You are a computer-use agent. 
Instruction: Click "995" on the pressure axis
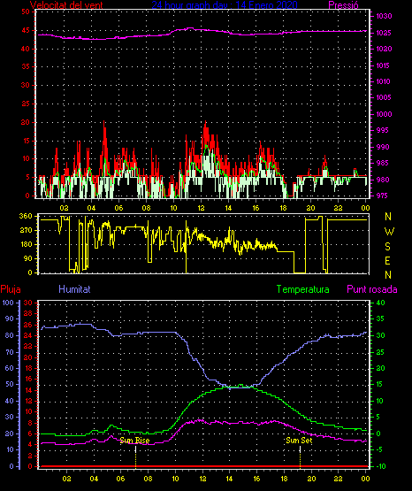pos(383,130)
